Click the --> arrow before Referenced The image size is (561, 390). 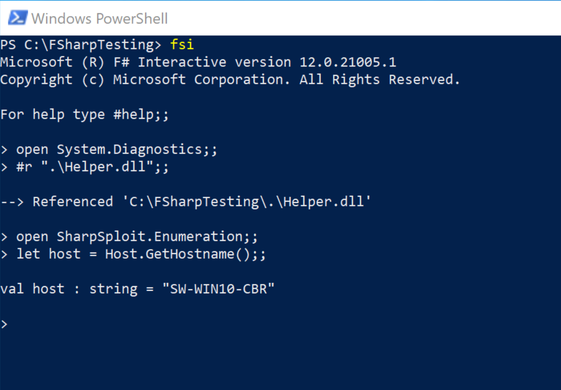(12, 202)
